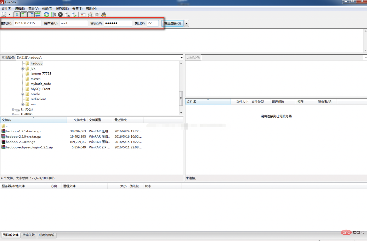Click the hadoop folder icon in tree
The width and height of the screenshot is (367, 241).
(x=27, y=63)
